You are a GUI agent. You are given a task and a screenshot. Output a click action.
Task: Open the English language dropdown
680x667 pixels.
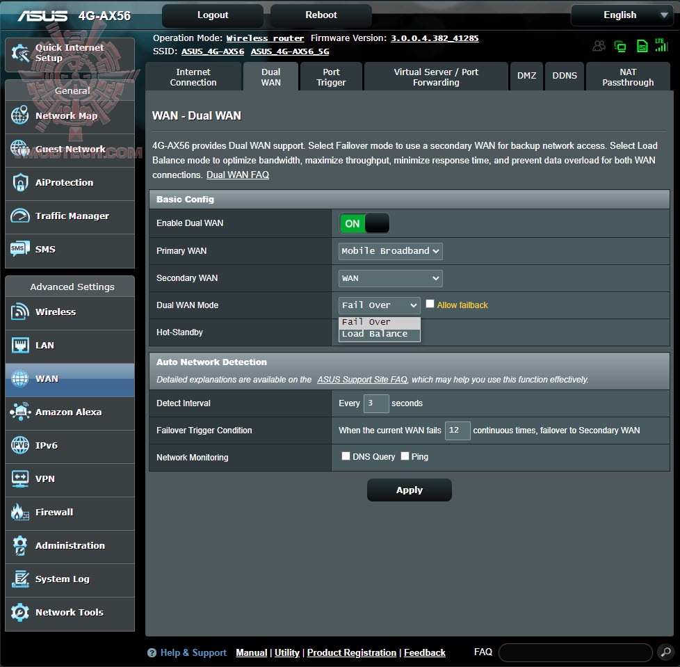[624, 15]
